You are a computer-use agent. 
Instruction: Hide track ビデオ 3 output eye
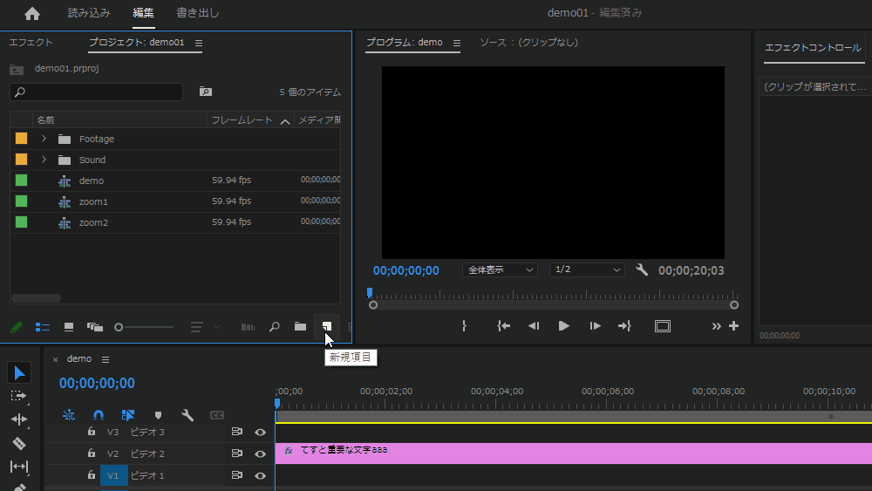[x=260, y=432]
